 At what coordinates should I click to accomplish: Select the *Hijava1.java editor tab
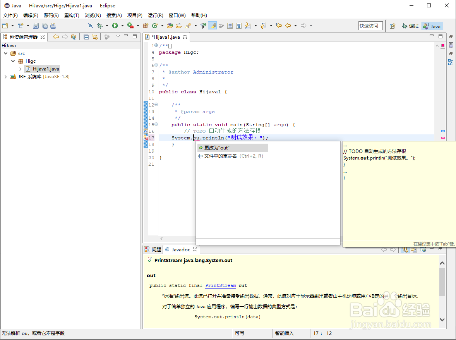click(166, 37)
